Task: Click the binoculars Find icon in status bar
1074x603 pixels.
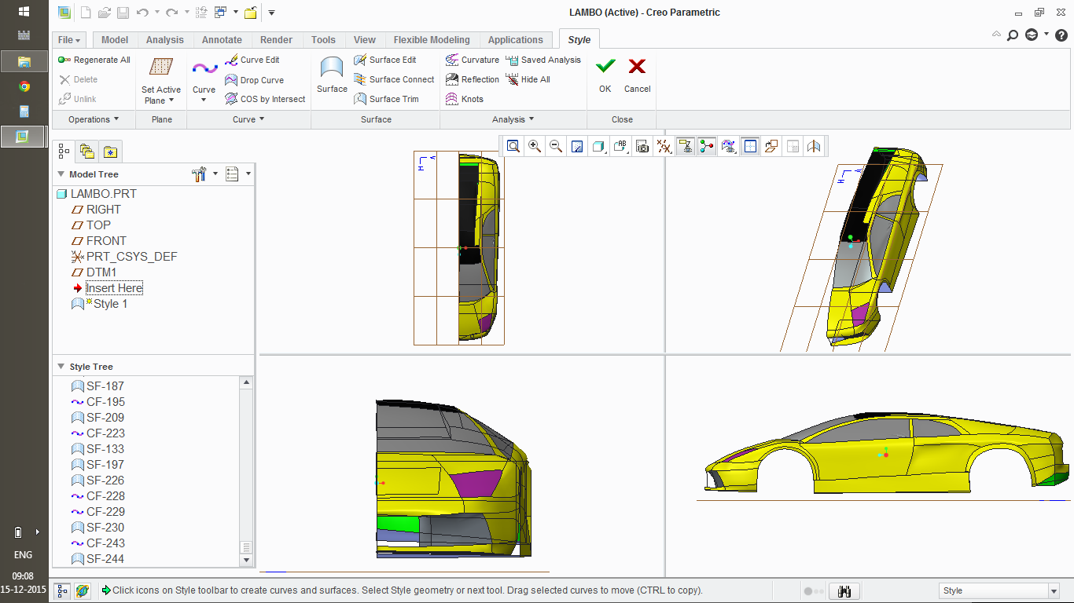Action: pos(845,591)
